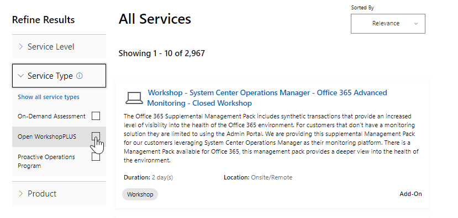
Task: Click the Showing 1 - 10 of 2,967 text
Action: coord(162,53)
